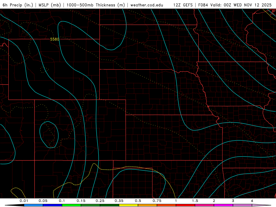Click the legend value 4
The height and width of the screenshot is (207, 276).
252,201
